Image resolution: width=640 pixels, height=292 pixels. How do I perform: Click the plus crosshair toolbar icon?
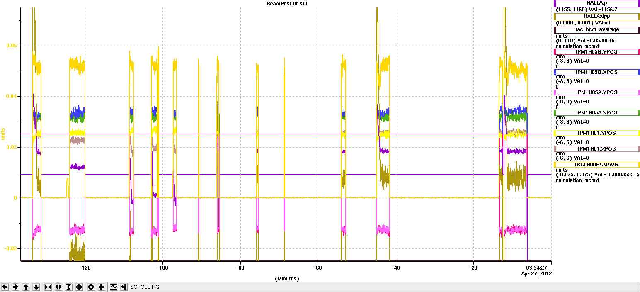click(102, 287)
